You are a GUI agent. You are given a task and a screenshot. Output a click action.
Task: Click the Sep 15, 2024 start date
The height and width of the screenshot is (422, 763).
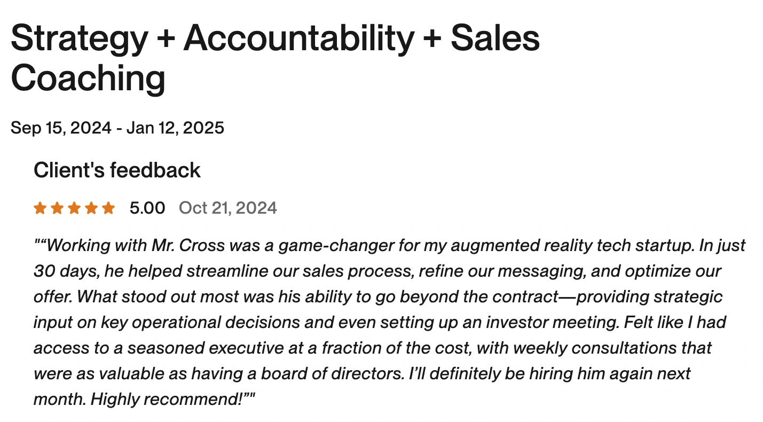[x=61, y=128]
